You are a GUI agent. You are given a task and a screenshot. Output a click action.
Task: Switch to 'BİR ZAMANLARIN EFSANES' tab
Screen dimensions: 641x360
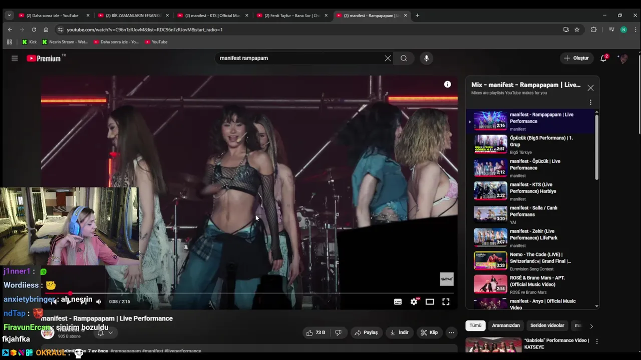(x=134, y=15)
